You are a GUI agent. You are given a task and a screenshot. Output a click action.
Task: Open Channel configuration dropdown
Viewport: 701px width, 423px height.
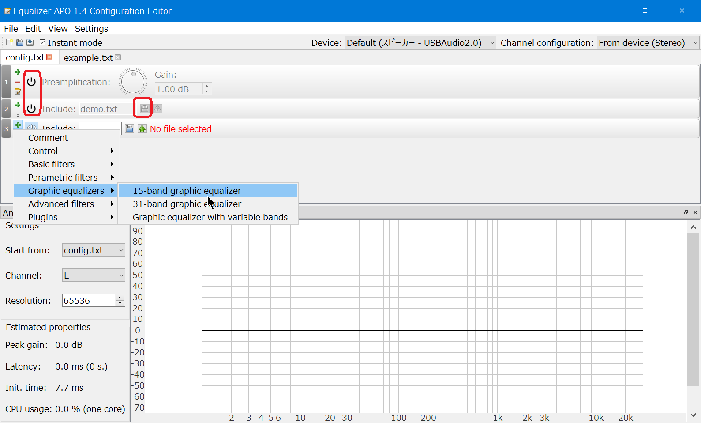648,43
